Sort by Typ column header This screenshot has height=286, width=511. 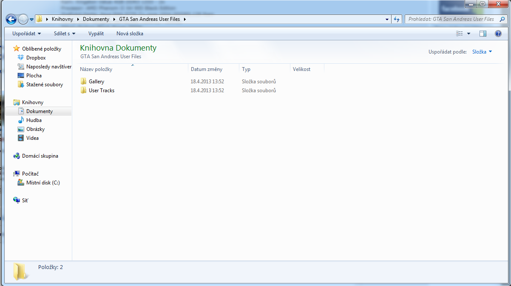[264, 69]
